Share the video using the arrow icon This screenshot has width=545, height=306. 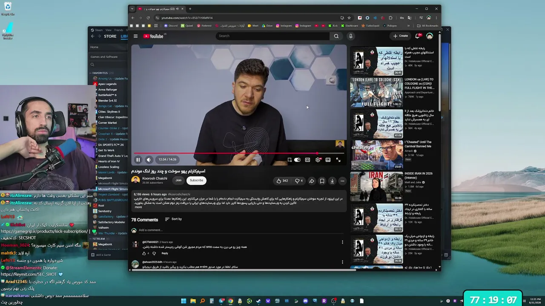pos(312,181)
